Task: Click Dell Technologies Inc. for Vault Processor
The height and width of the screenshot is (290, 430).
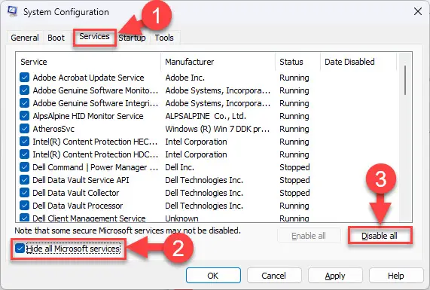Action: (x=204, y=206)
